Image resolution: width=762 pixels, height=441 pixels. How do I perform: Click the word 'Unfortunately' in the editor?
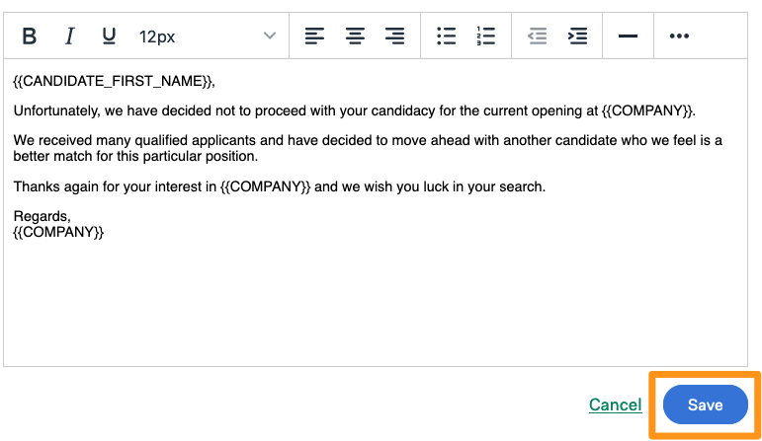(57, 110)
